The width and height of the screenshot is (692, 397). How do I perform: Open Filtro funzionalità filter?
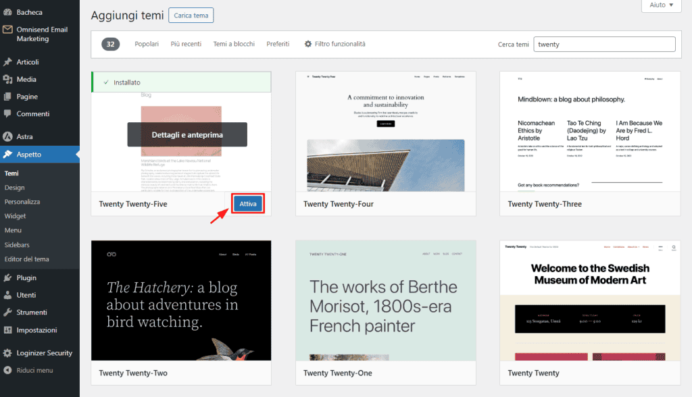335,44
